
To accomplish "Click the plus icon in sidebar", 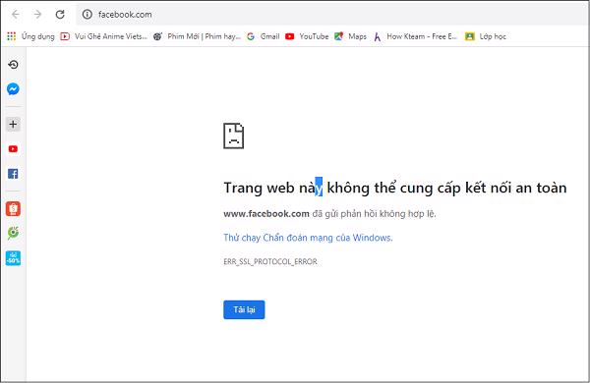I will [13, 124].
